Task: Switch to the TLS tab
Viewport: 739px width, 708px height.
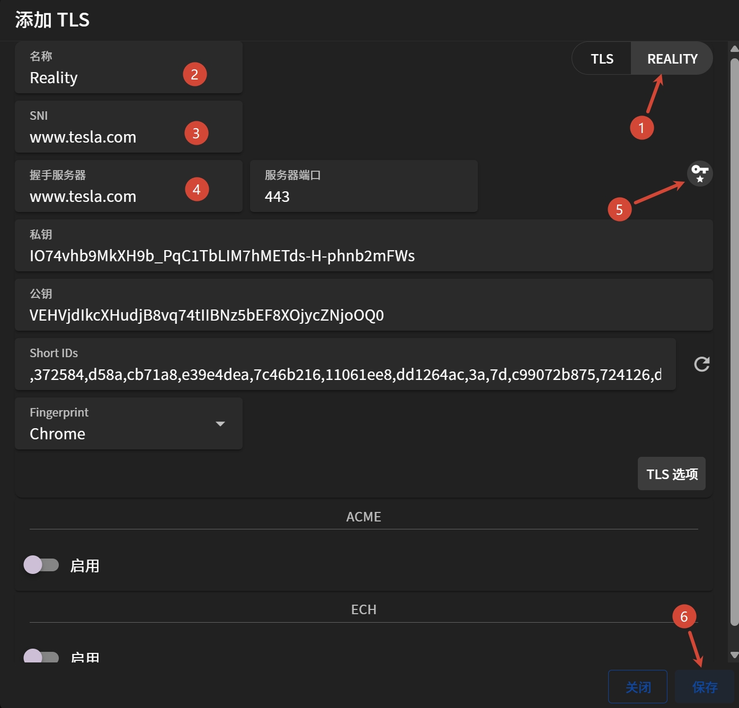Action: [x=602, y=59]
